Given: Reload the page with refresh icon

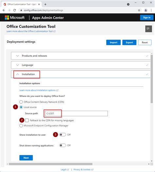Looking at the screenshot, I should [x=14, y=10].
